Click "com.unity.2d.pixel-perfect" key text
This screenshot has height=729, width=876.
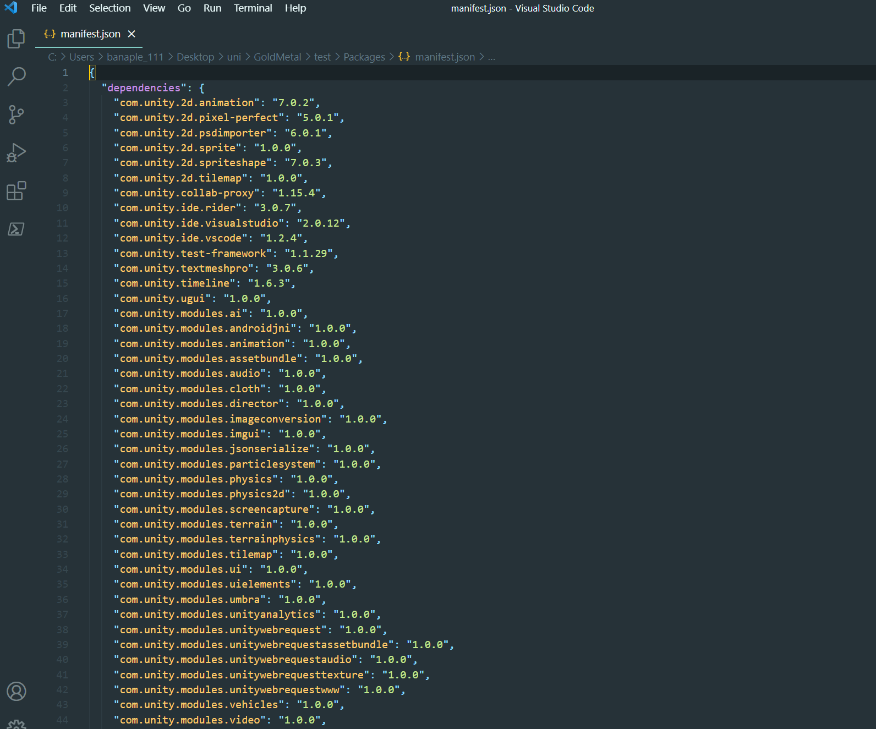click(x=199, y=118)
